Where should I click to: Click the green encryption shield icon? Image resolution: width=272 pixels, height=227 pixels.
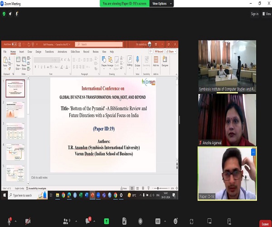pos(4,14)
